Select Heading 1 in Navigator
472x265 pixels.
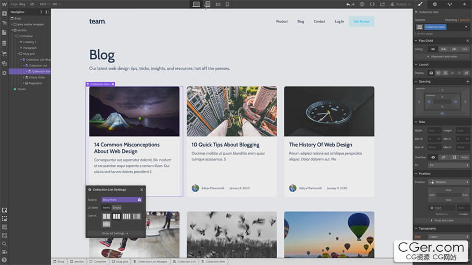[x=29, y=42]
